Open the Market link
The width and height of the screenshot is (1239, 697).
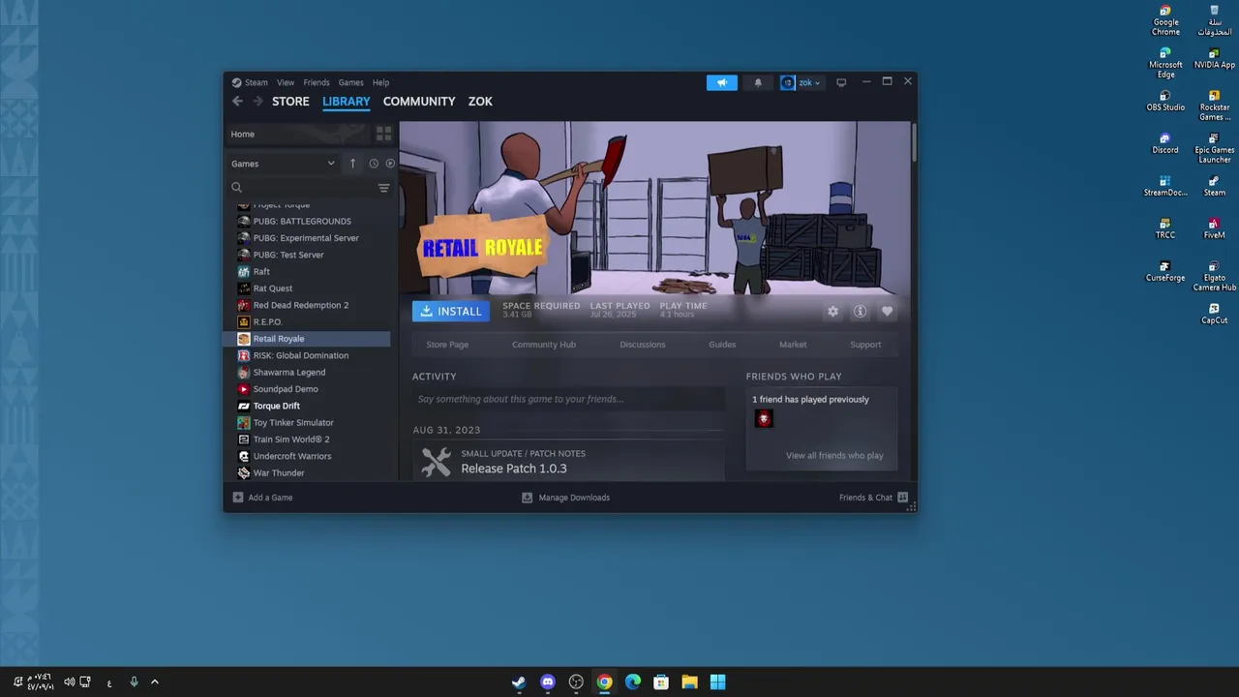click(793, 345)
